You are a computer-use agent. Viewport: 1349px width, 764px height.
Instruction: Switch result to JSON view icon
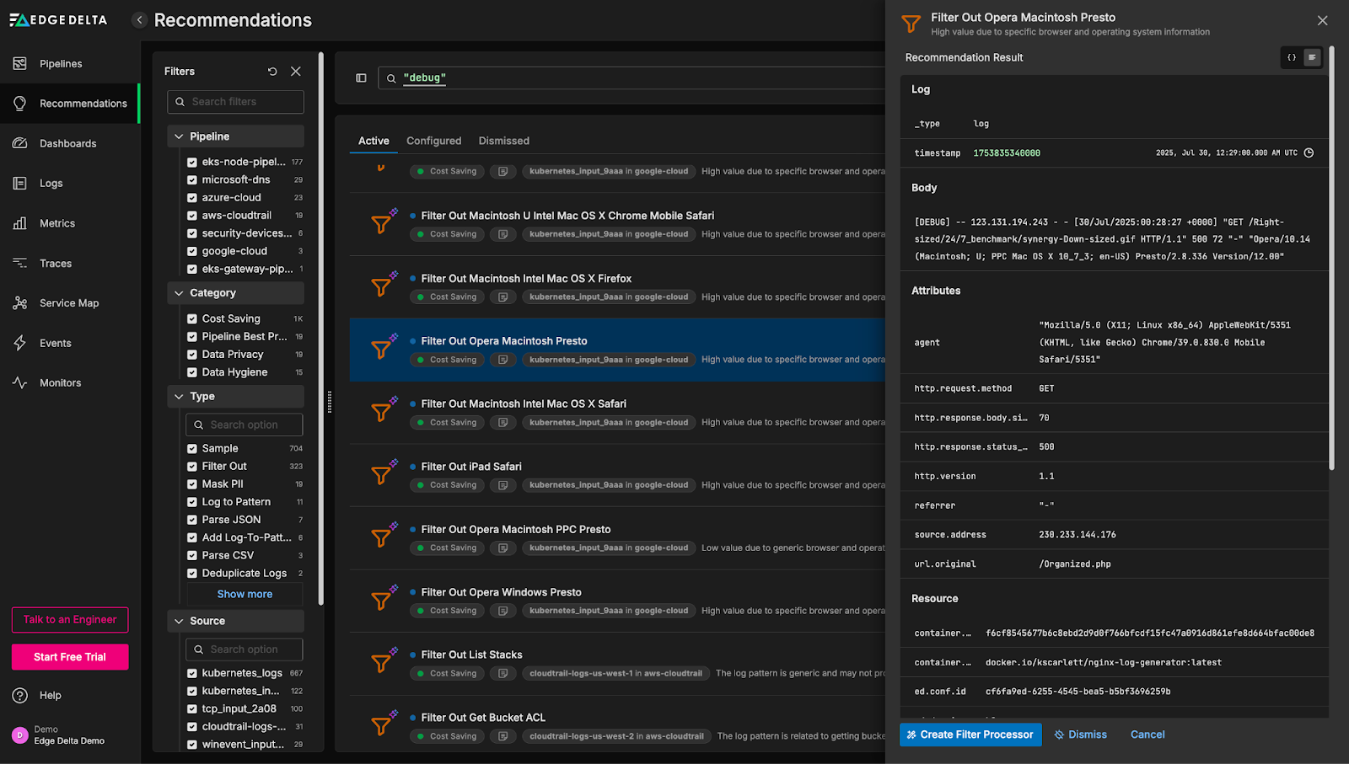[1291, 57]
